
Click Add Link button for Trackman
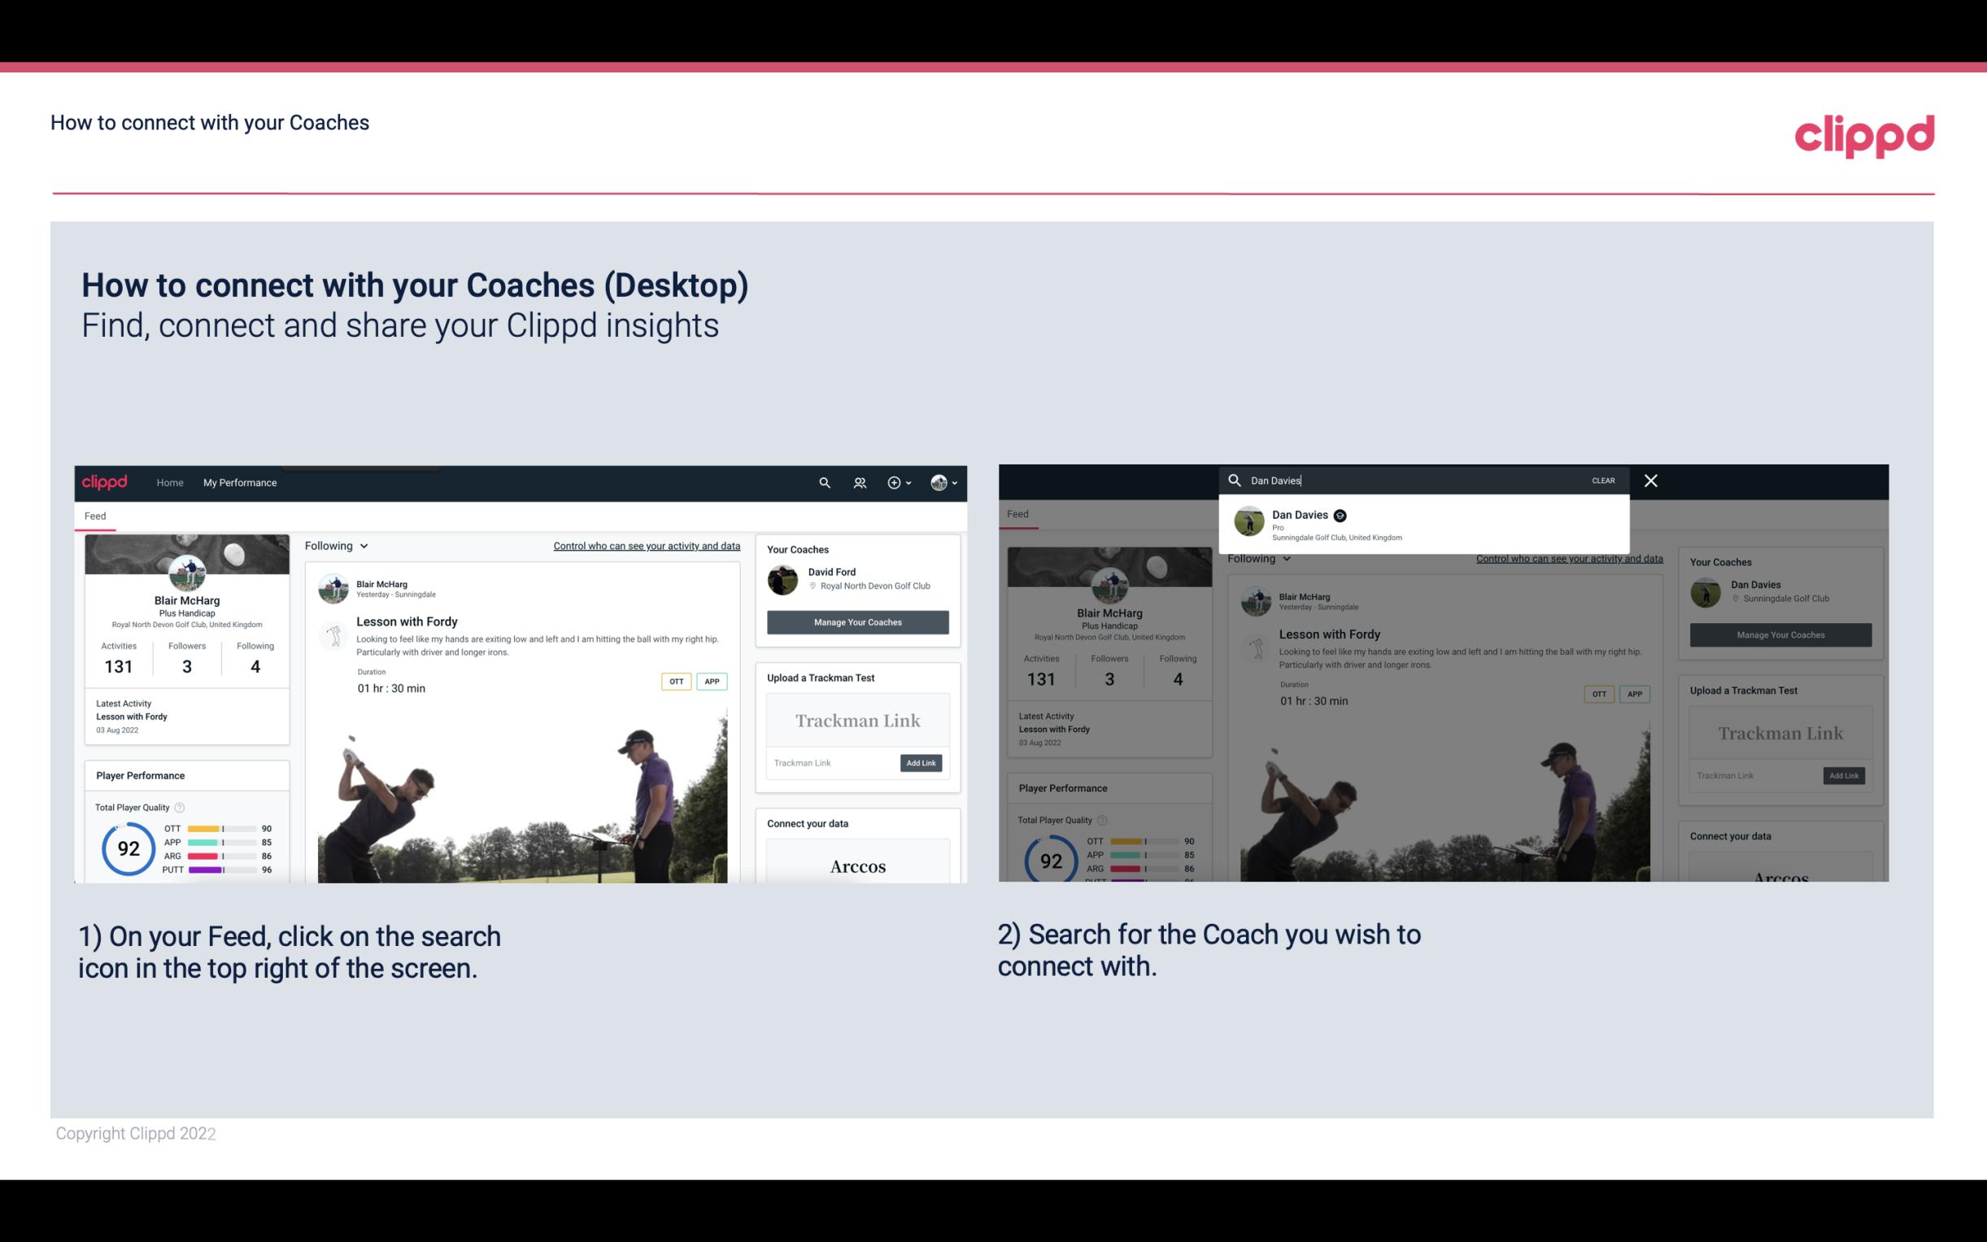coord(922,763)
